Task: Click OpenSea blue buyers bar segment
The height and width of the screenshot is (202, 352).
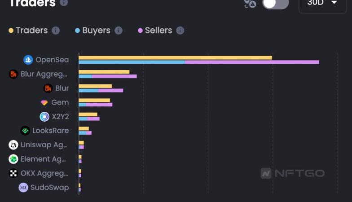Action: pyautogui.click(x=132, y=62)
